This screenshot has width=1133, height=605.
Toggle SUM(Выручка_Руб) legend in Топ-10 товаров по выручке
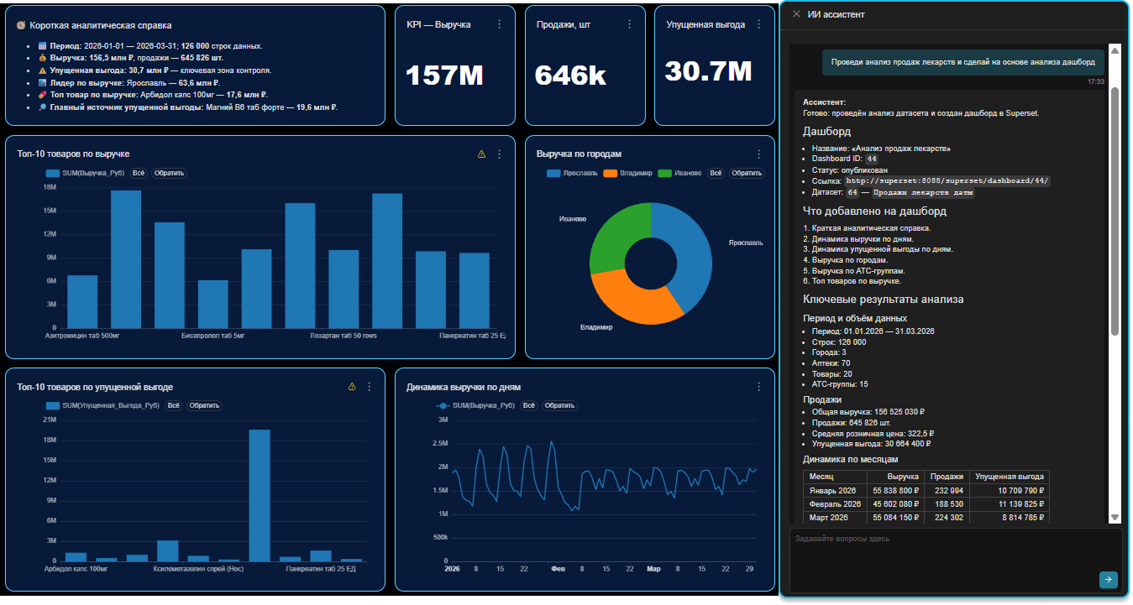[x=86, y=173]
